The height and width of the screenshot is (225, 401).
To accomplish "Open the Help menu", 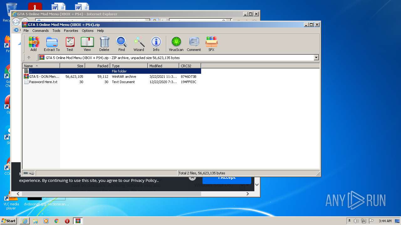I will click(100, 31).
